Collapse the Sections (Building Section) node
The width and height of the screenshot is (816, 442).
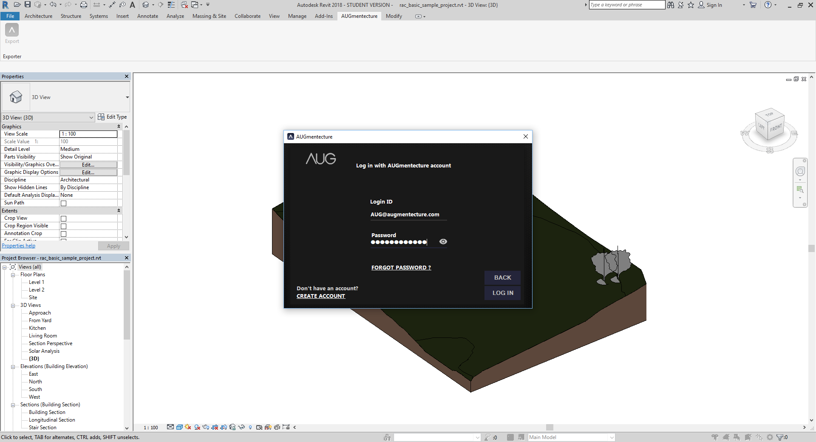pyautogui.click(x=13, y=405)
